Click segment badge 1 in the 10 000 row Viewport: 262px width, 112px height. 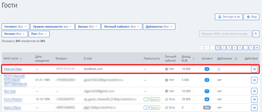click(x=207, y=91)
